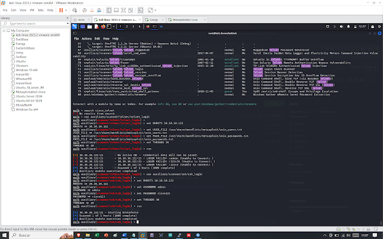383x239 pixels.
Task: Click the Kali panel clock
Action: click(x=362, y=26)
